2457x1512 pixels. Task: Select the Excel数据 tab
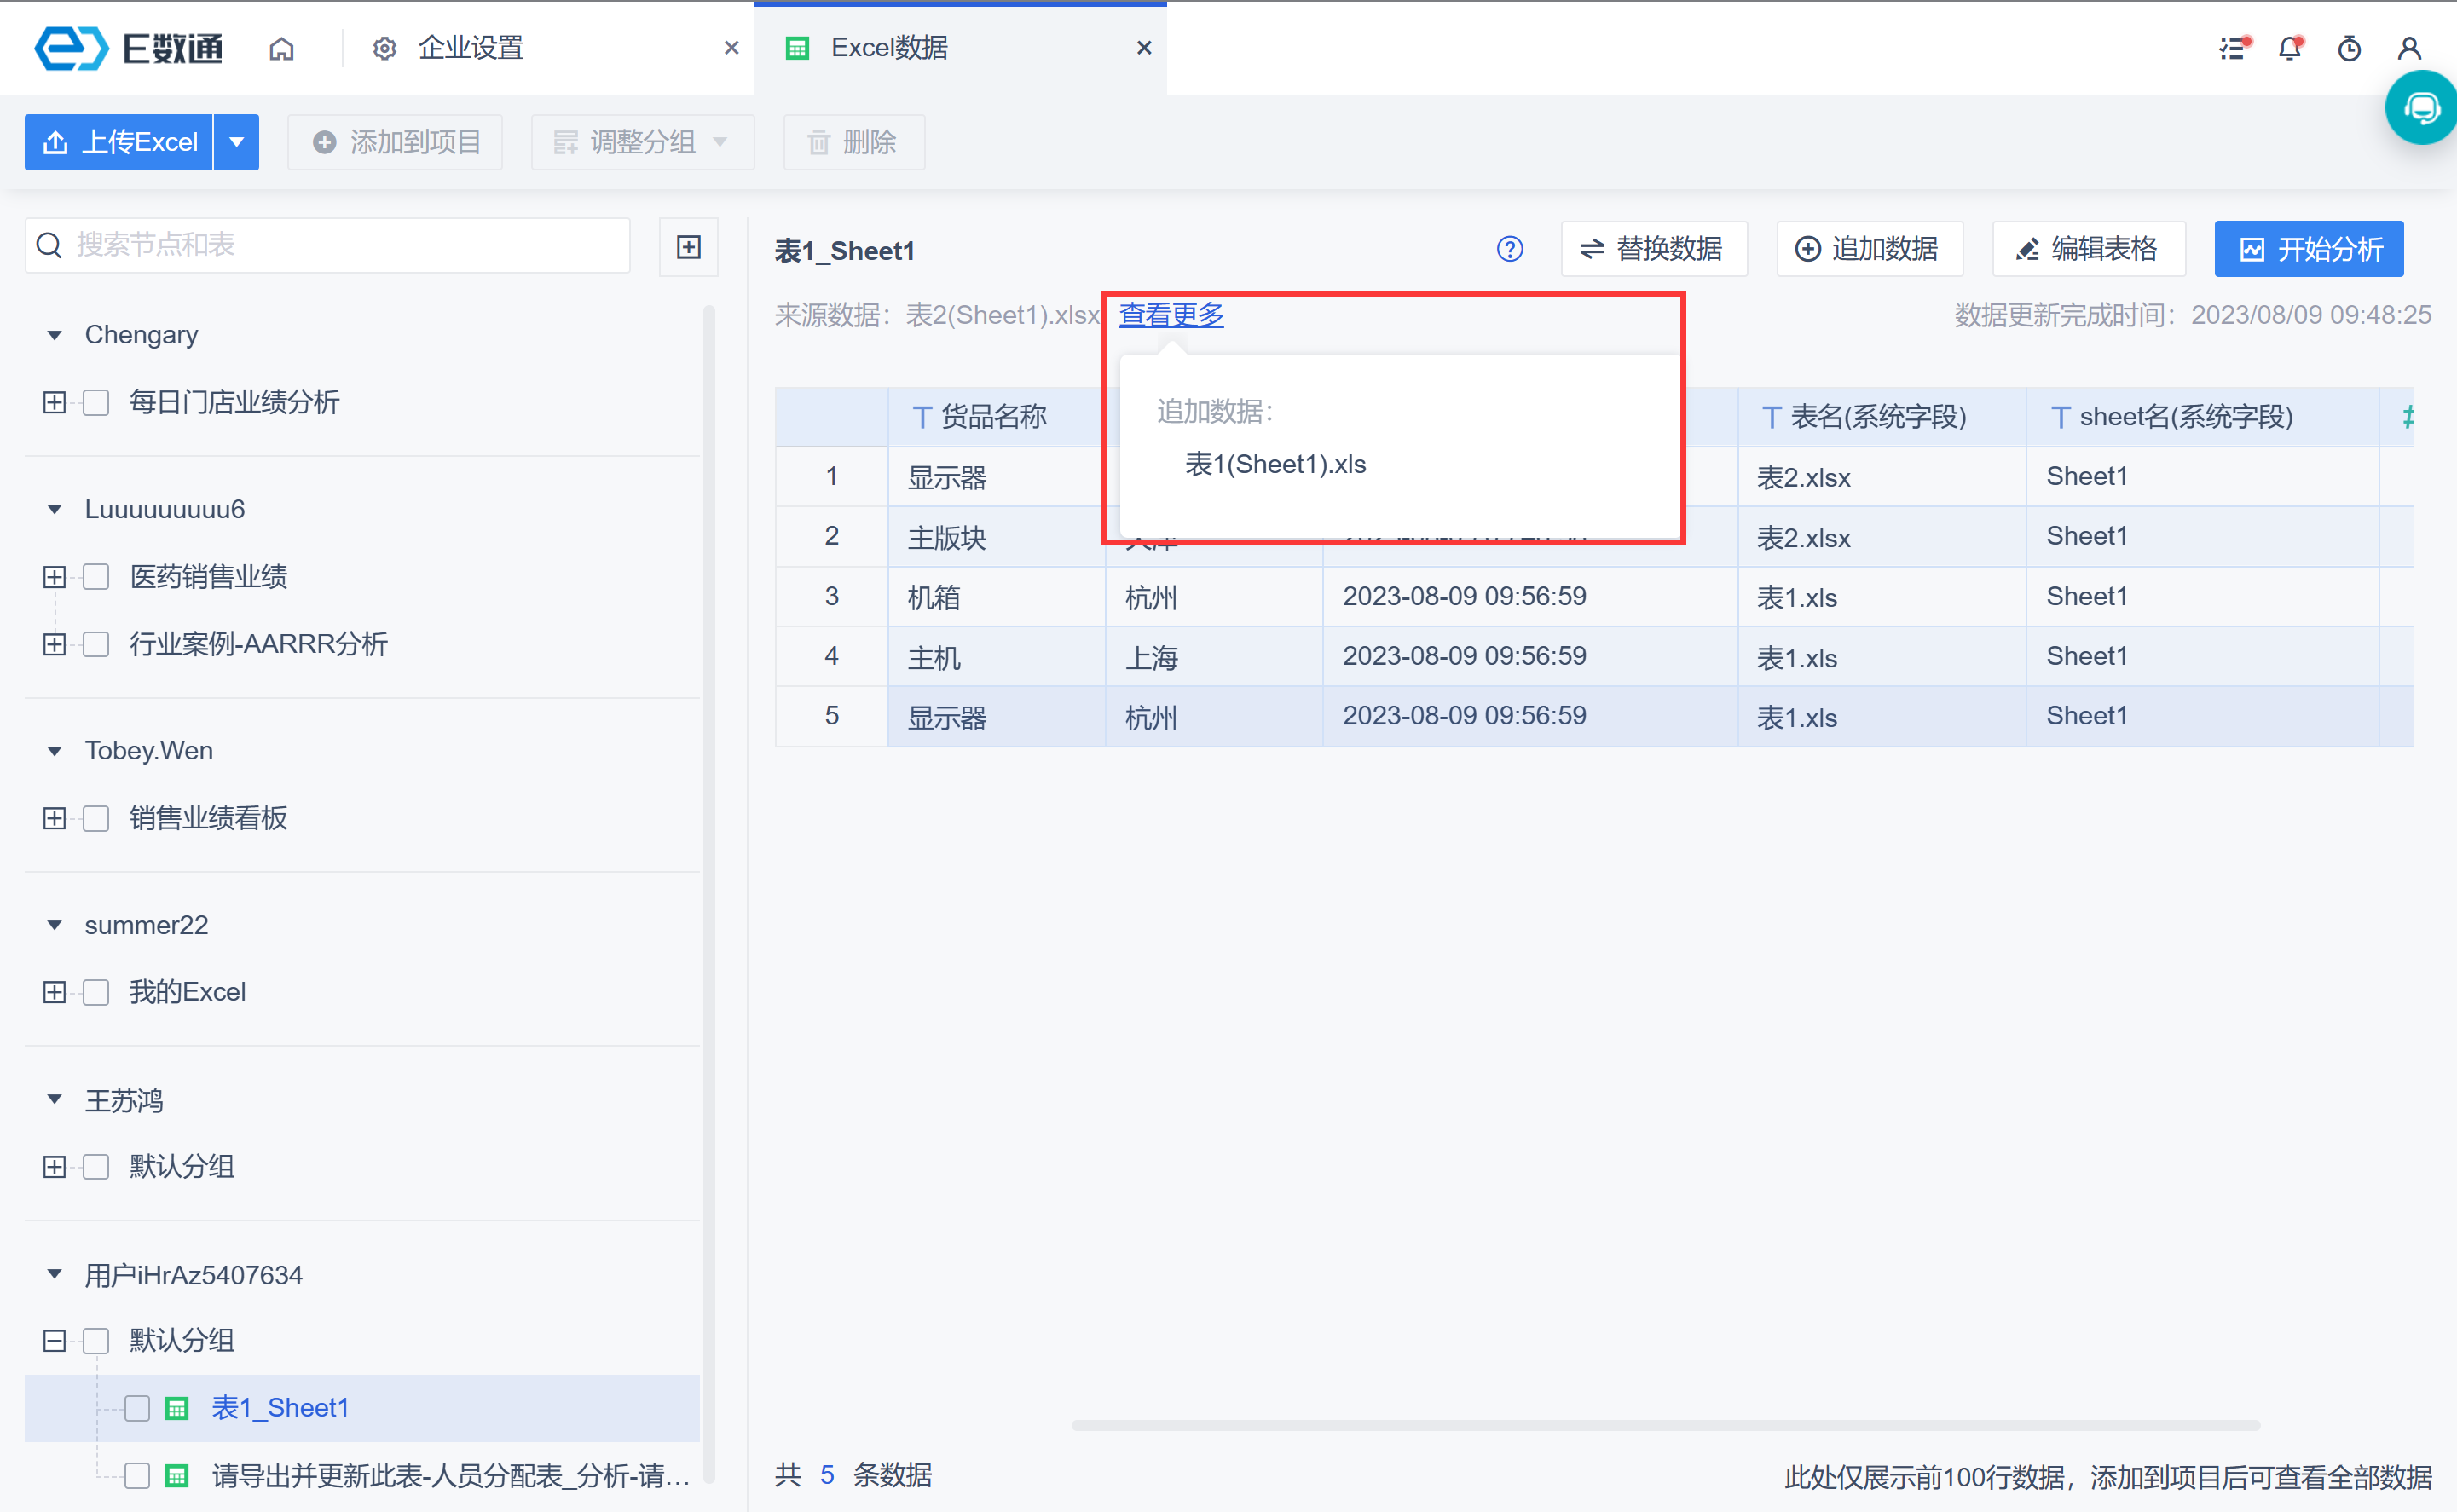click(x=888, y=48)
